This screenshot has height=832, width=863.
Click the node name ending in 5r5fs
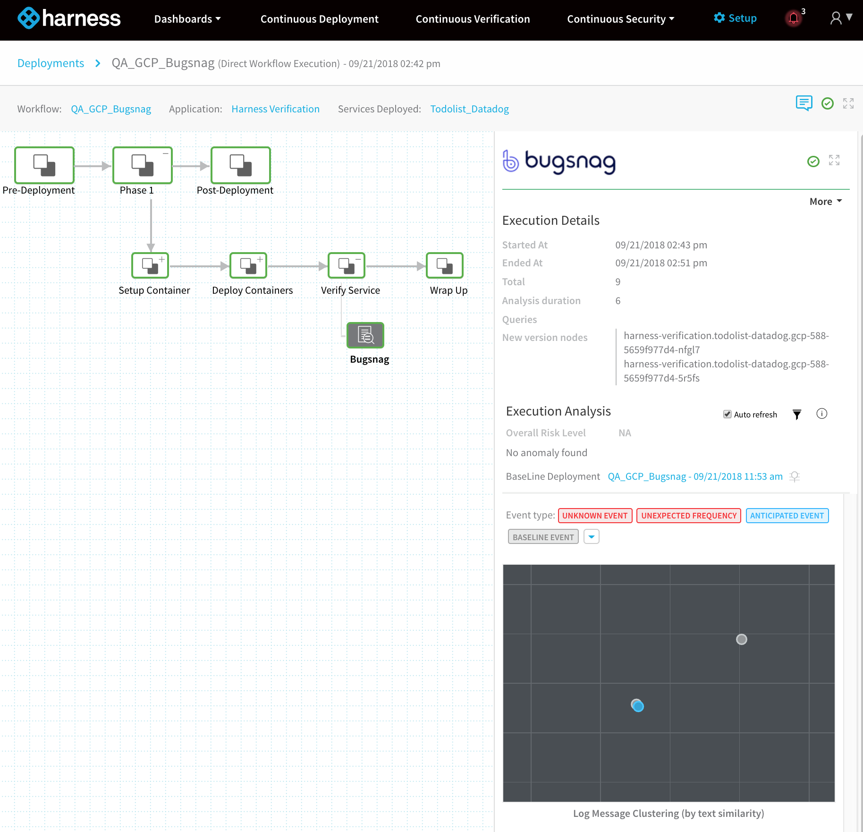[726, 371]
